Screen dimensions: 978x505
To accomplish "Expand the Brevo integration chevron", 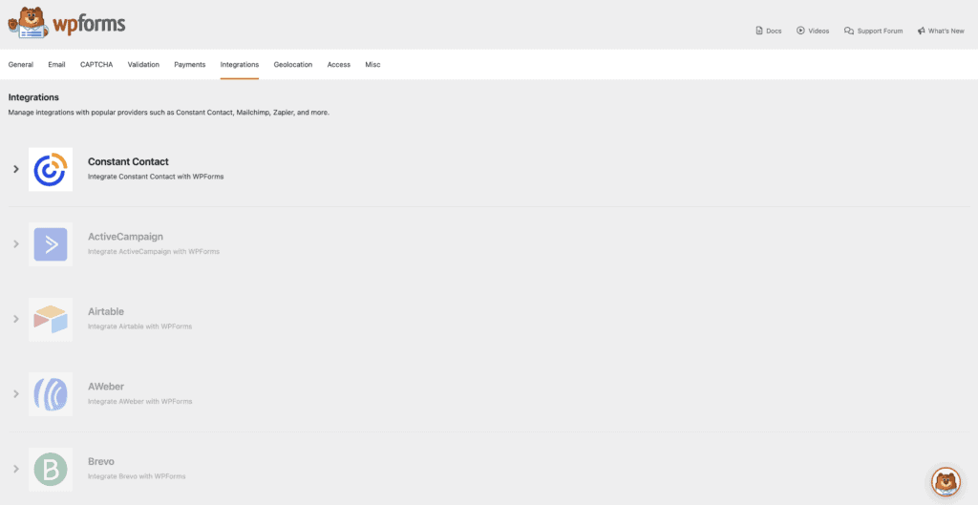I will 16,468.
